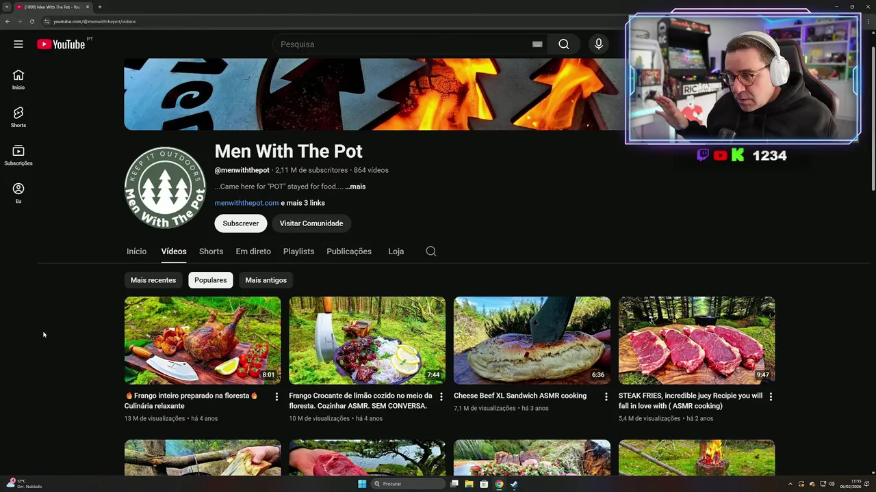The width and height of the screenshot is (876, 492).
Task: Click the campfire channel banner
Action: [374, 94]
